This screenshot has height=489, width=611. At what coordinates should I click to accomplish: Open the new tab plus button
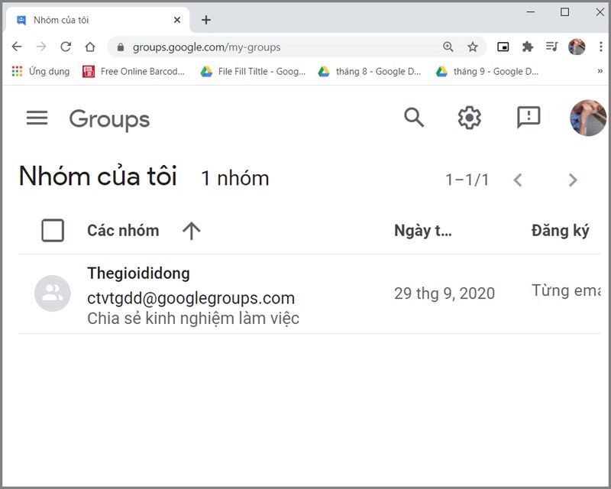click(x=206, y=20)
